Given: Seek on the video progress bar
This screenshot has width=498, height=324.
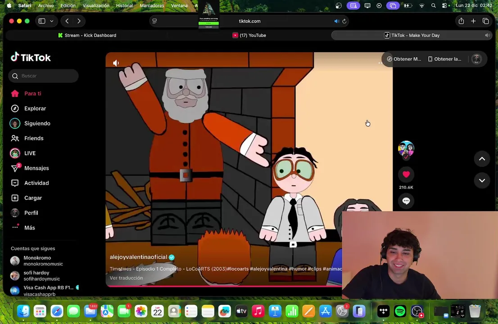Looking at the screenshot, I should pyautogui.click(x=224, y=286).
